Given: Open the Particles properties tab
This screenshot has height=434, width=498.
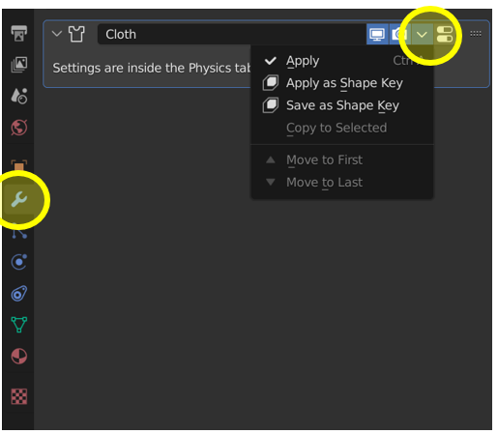Looking at the screenshot, I should click(x=19, y=233).
